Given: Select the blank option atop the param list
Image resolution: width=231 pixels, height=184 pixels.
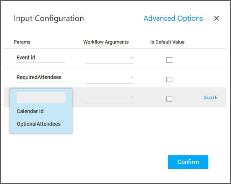Looking at the screenshot, I should click(x=41, y=98).
